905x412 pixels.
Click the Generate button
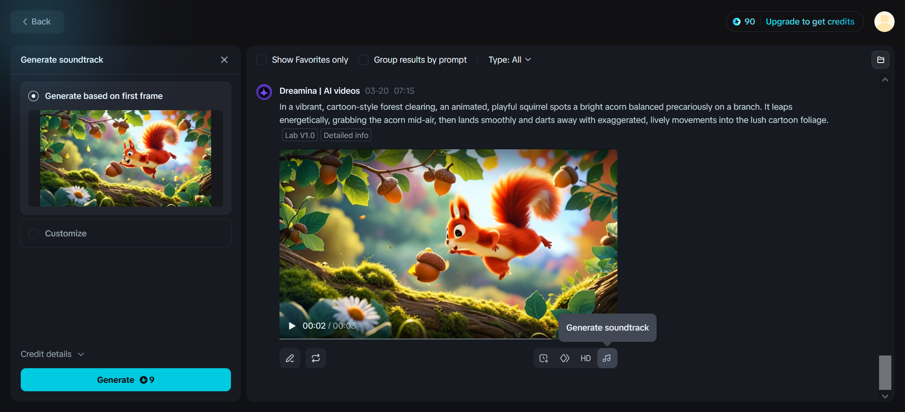point(126,380)
